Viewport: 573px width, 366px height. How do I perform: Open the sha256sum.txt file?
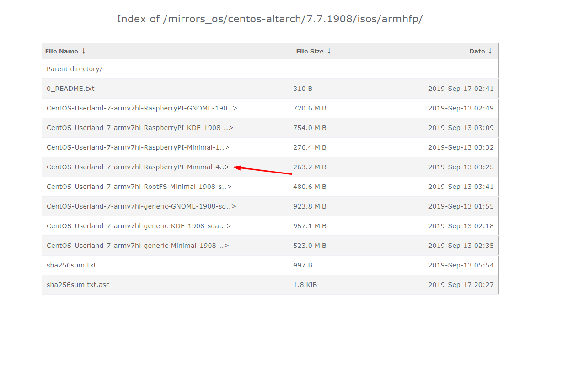coord(71,265)
